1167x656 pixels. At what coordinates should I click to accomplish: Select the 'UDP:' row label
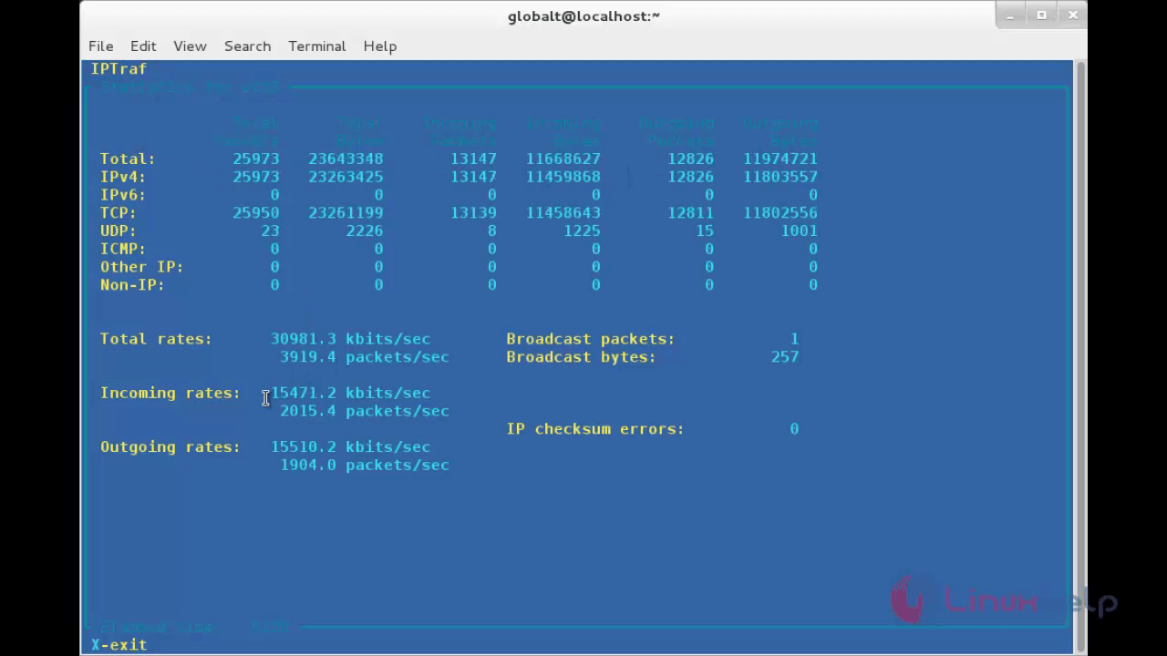[119, 231]
